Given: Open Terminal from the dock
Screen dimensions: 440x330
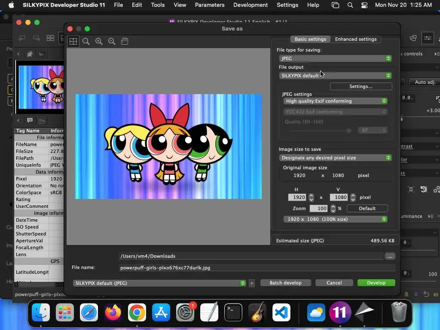Looking at the screenshot, I should [233, 312].
